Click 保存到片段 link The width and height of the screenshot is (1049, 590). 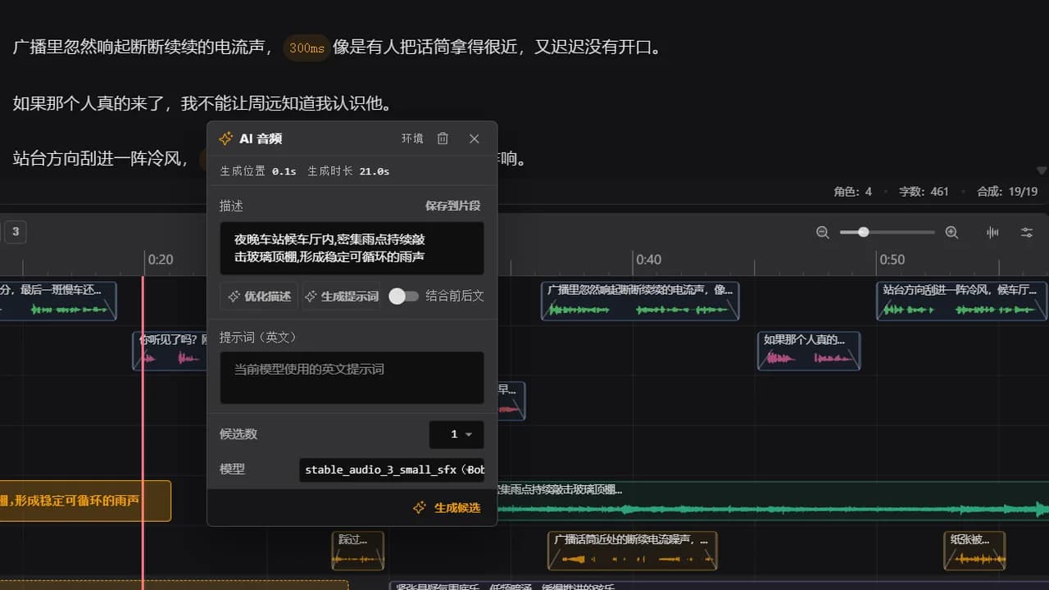pyautogui.click(x=452, y=206)
